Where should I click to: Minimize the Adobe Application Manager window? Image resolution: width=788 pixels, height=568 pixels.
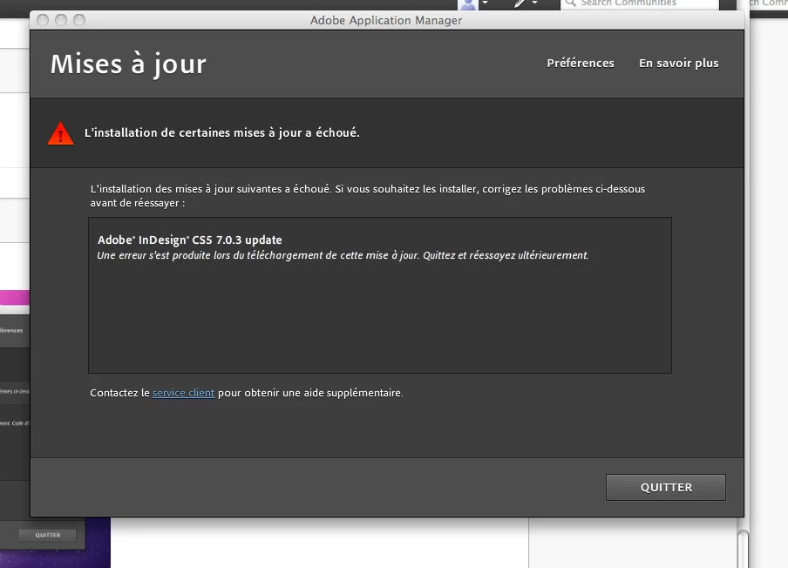point(61,20)
